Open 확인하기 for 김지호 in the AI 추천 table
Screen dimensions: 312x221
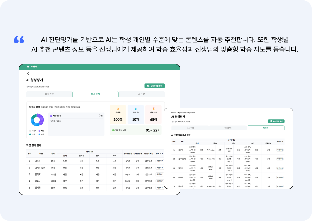pos(280,168)
